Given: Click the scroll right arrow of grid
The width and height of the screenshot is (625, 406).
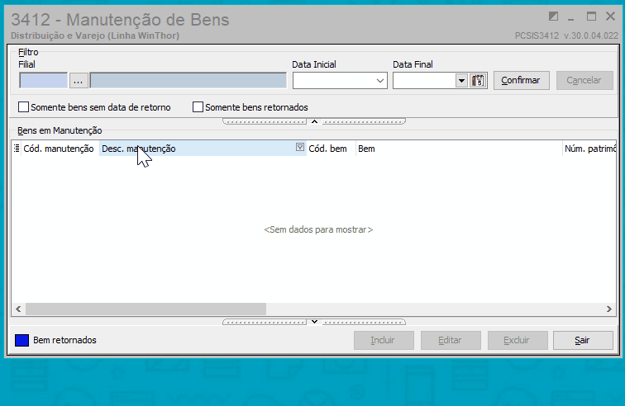Looking at the screenshot, I should pyautogui.click(x=608, y=309).
